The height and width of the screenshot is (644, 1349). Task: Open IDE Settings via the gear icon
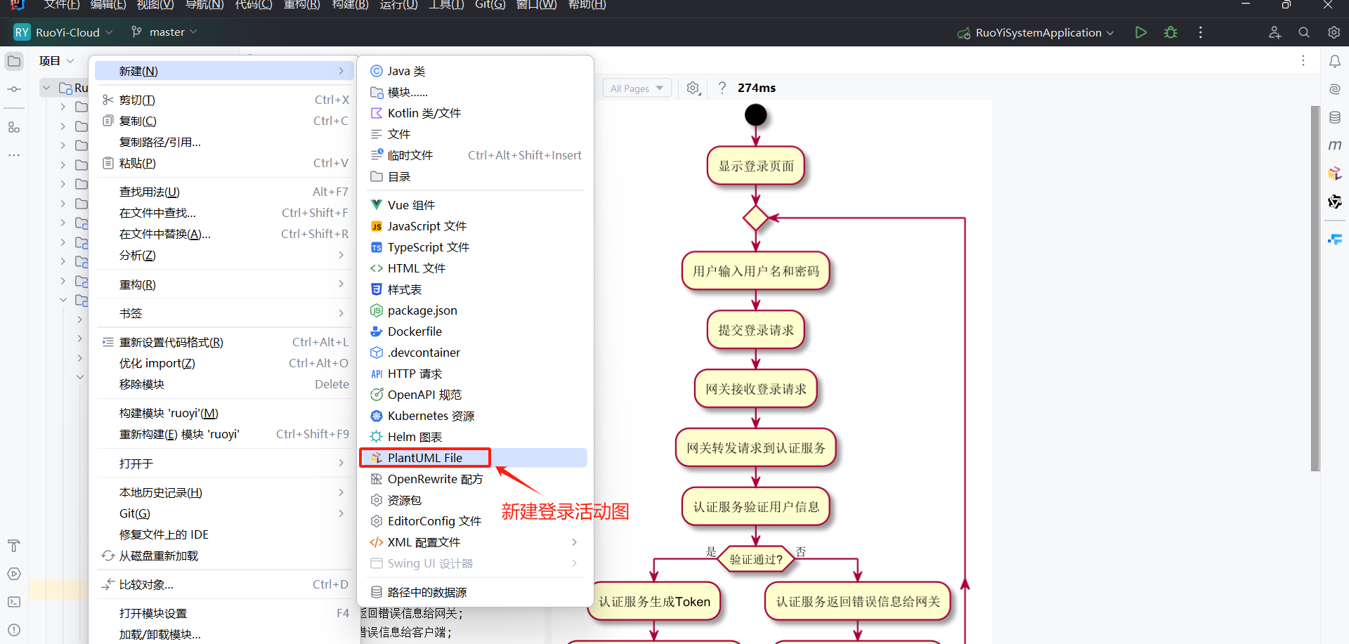pos(1334,32)
